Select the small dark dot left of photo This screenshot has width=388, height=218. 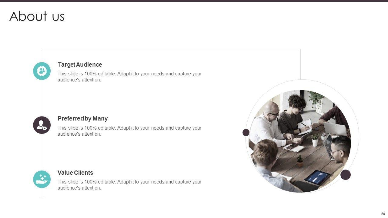[x=246, y=132]
